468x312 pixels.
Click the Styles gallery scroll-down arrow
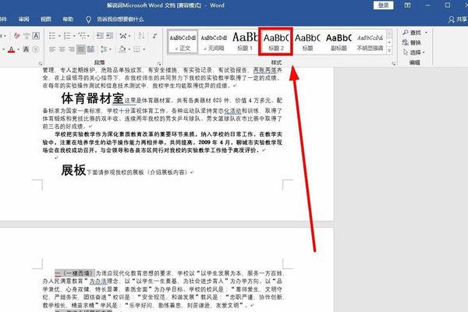(389, 43)
